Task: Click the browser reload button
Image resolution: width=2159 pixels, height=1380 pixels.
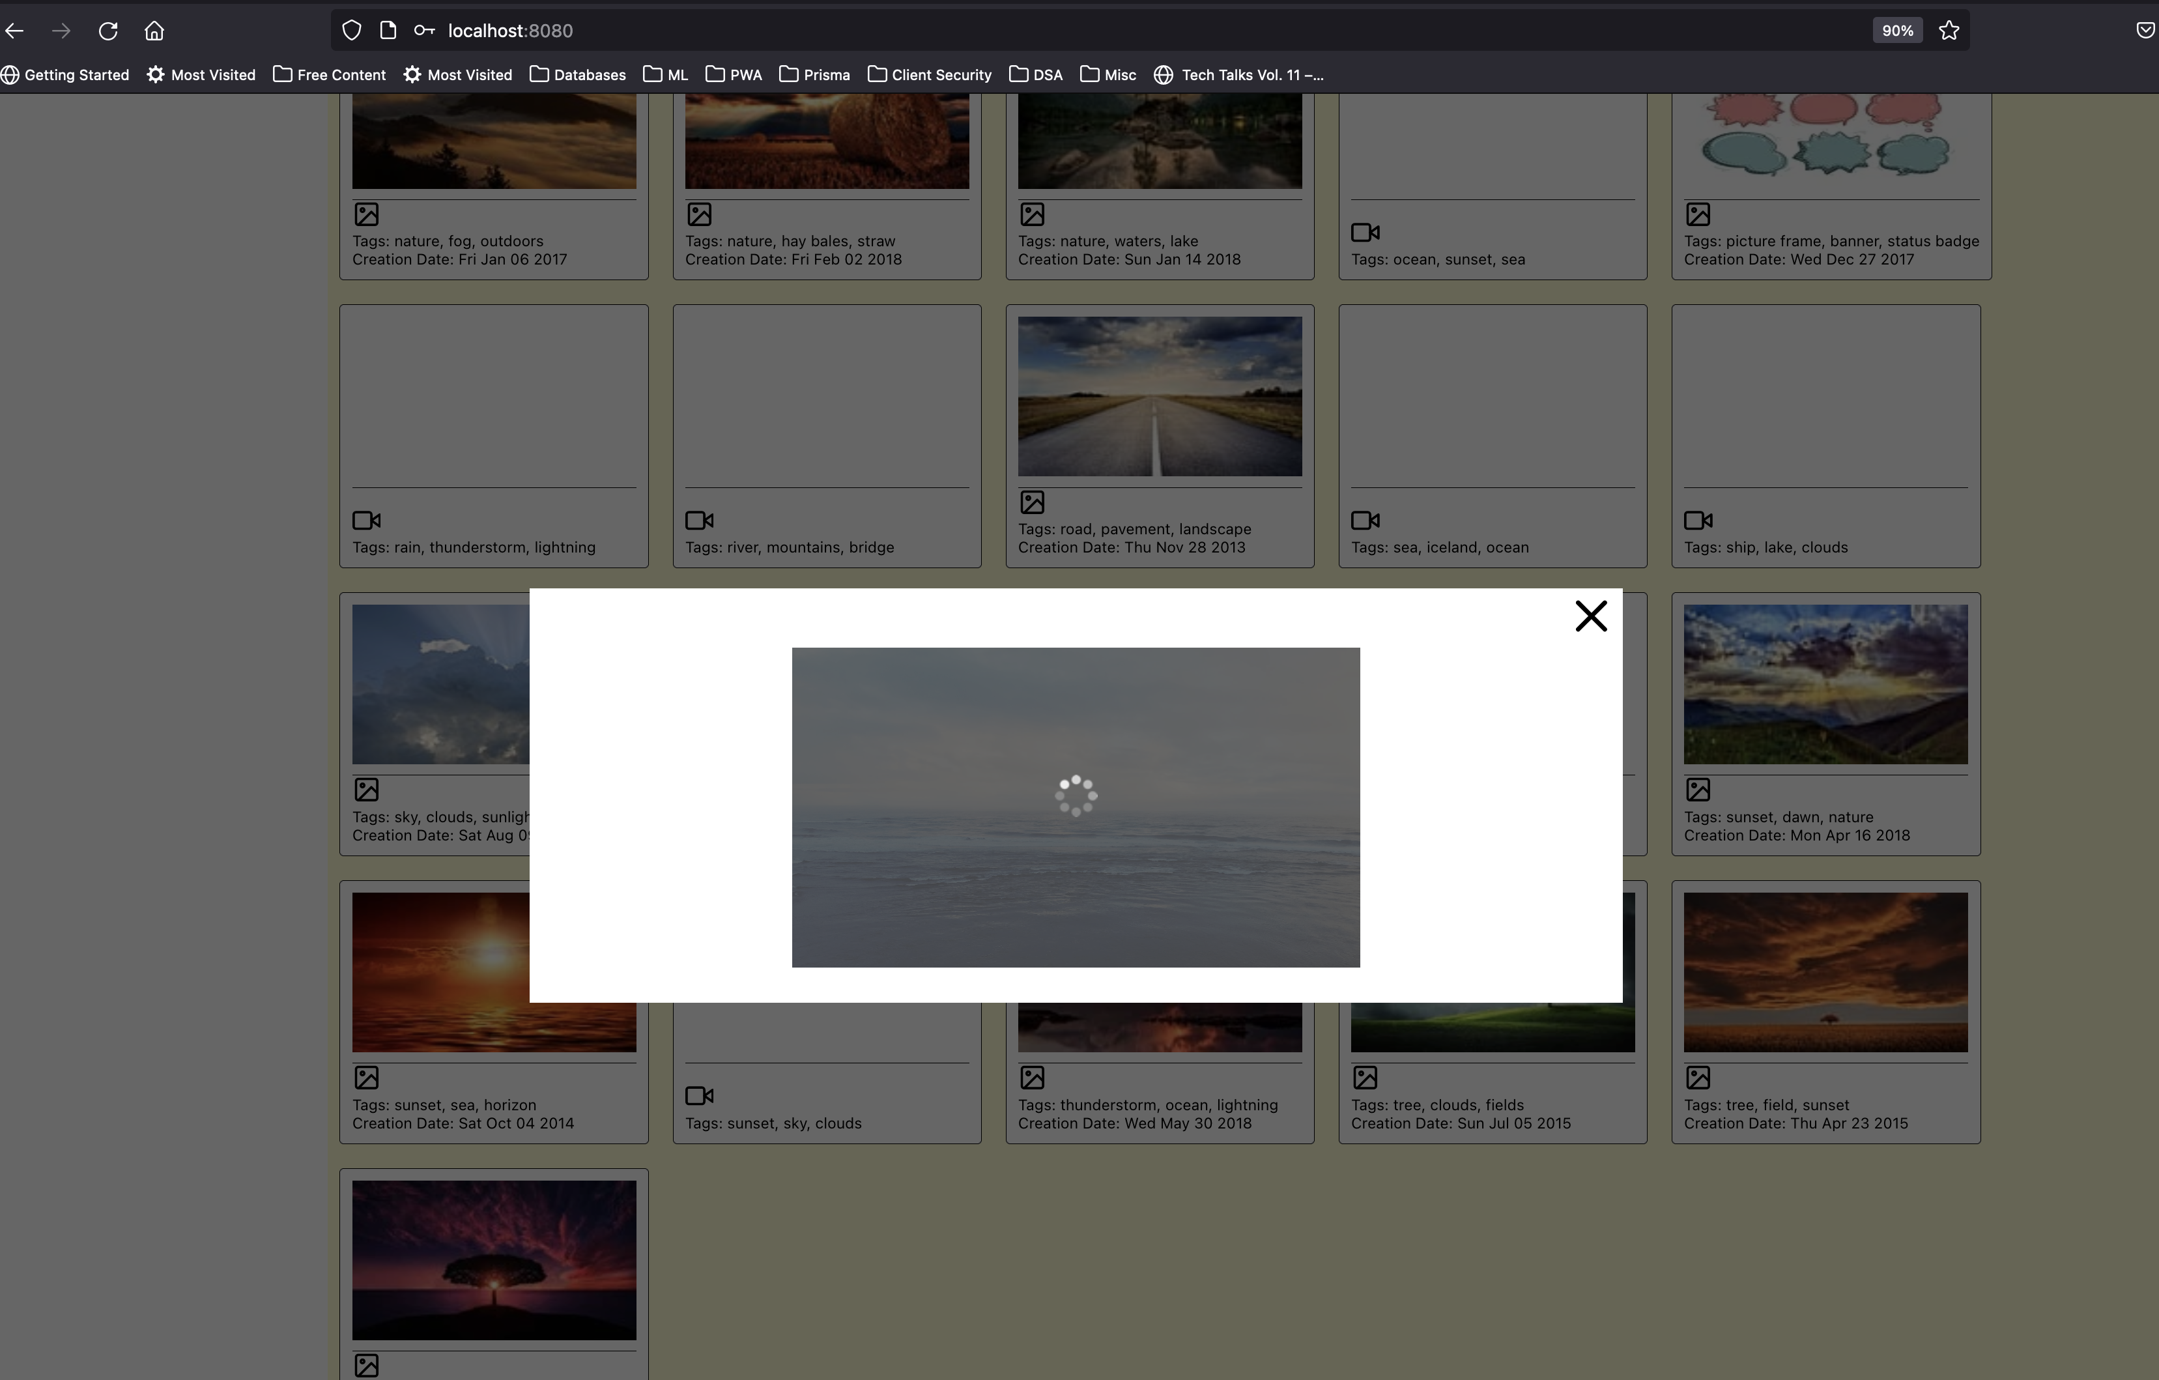Action: coord(109,31)
